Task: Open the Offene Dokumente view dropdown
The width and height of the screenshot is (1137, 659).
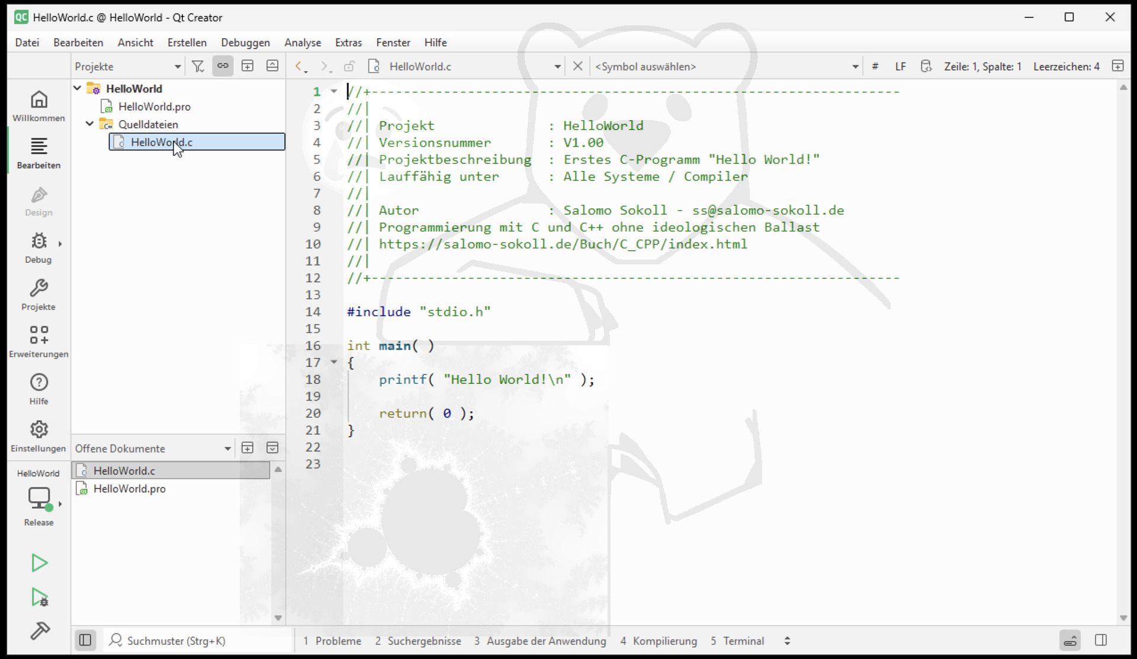Action: click(153, 448)
